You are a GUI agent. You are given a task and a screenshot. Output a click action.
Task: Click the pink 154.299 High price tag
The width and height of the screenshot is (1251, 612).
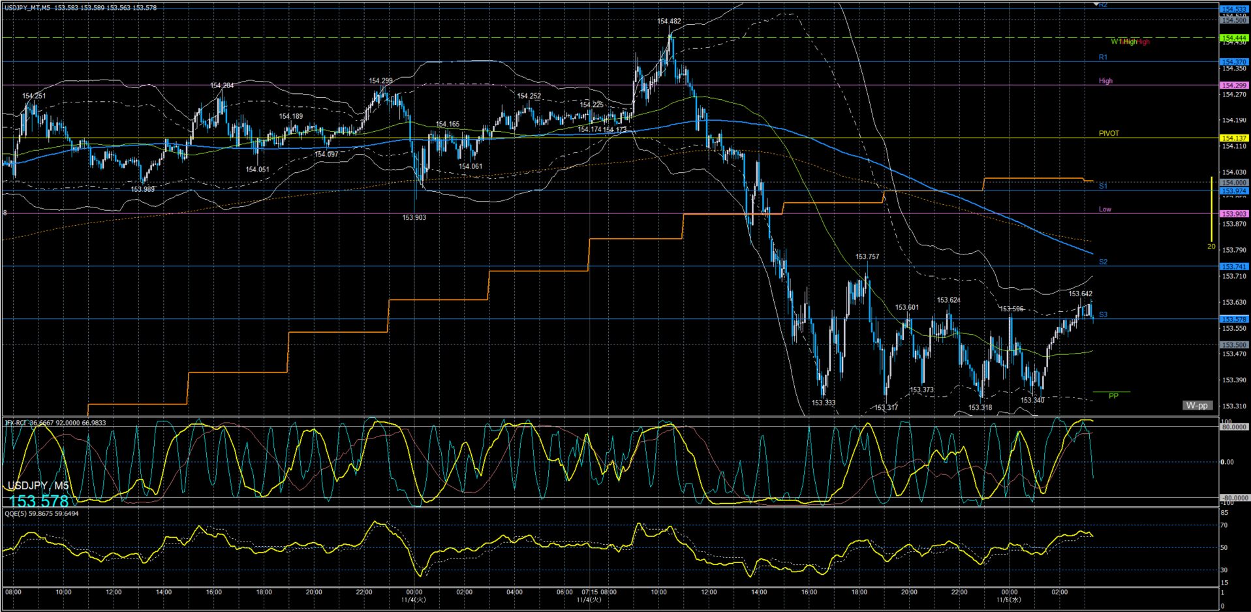(1233, 85)
